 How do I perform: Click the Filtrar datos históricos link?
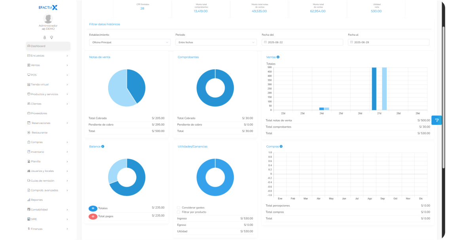tap(105, 24)
